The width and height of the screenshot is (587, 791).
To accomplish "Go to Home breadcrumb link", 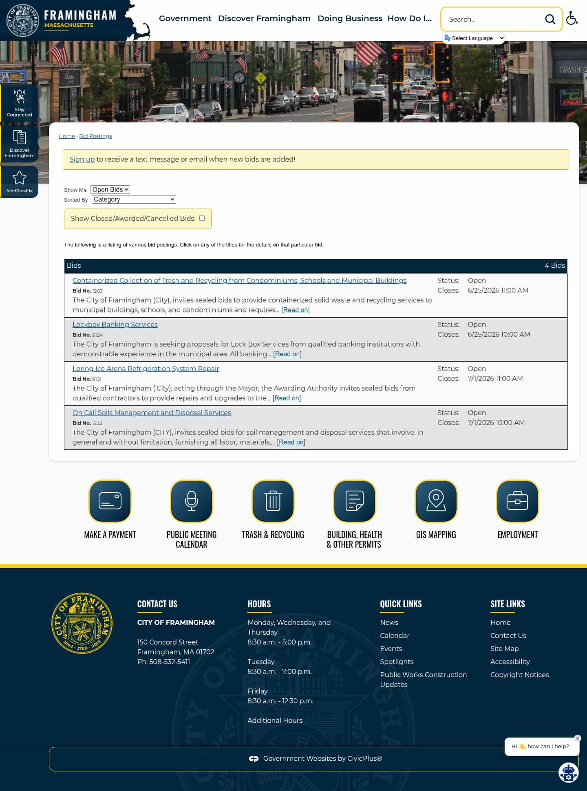I will click(67, 136).
